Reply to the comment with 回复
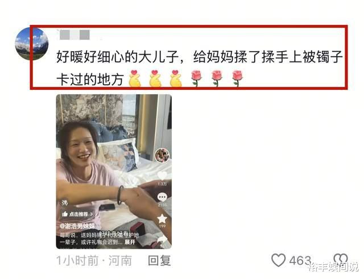The height and width of the screenshot is (279, 364). coord(159,260)
